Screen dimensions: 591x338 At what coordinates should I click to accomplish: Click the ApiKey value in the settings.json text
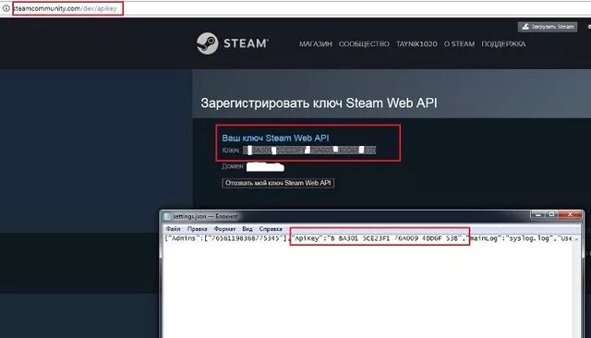pos(396,238)
